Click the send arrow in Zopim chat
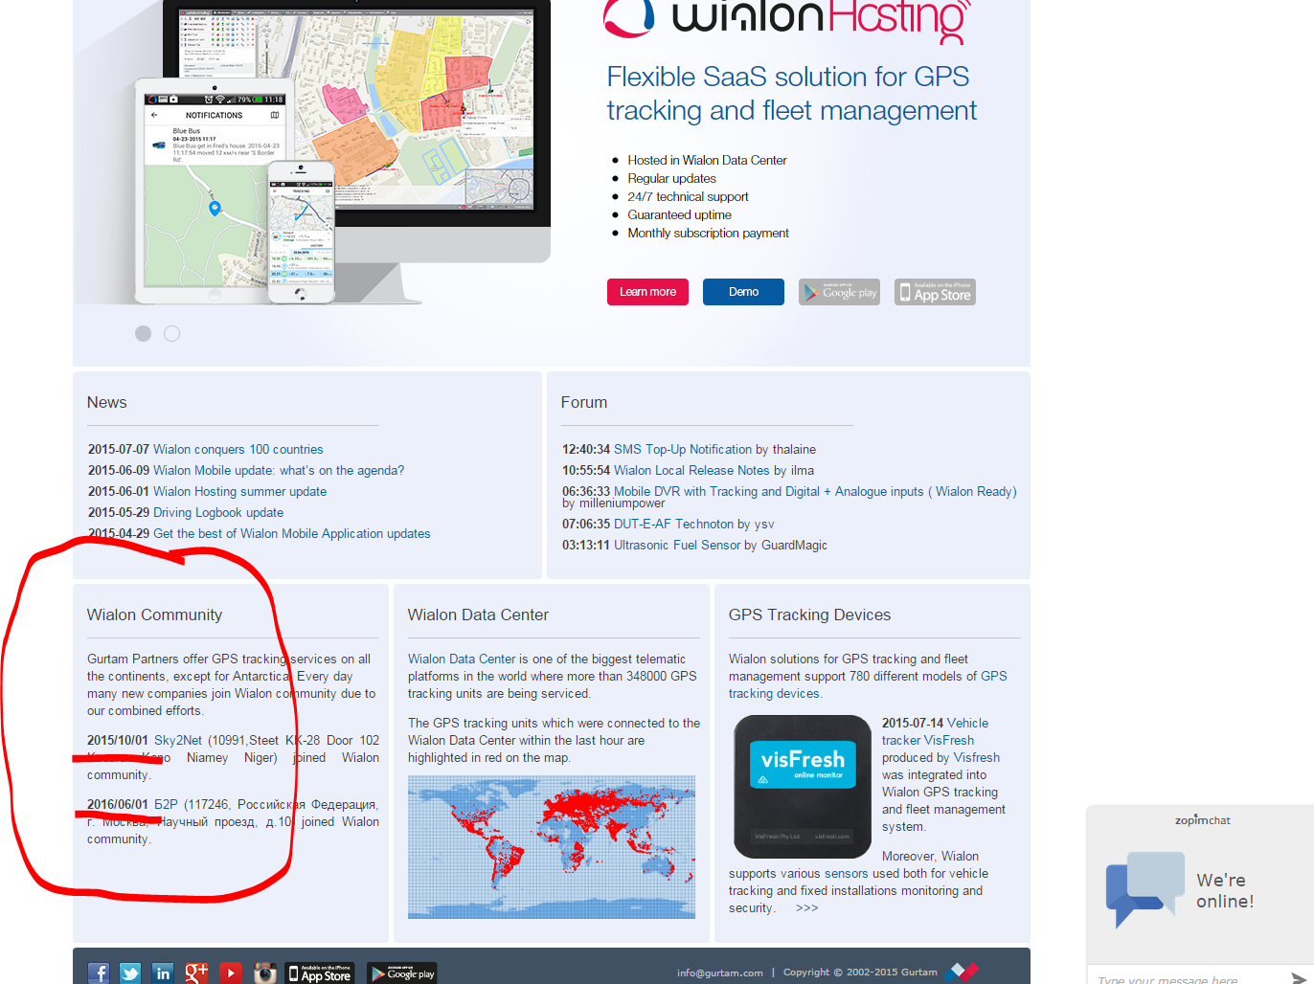The height and width of the screenshot is (984, 1314). (1298, 977)
